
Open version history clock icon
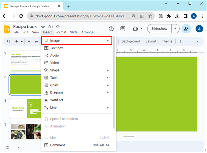tap(111, 29)
